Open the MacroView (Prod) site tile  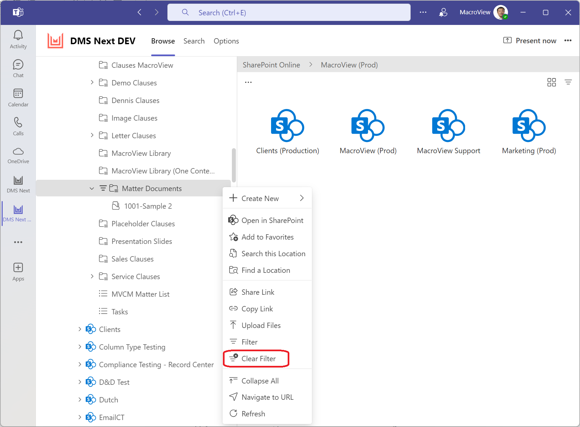[x=368, y=132]
